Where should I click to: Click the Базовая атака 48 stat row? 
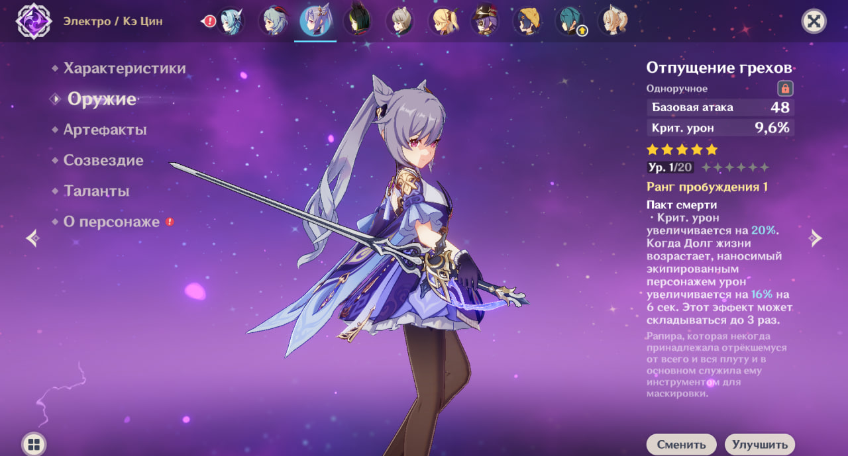tap(720, 107)
